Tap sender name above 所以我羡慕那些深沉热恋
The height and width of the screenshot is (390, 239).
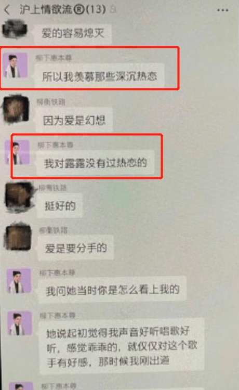[x=54, y=58]
